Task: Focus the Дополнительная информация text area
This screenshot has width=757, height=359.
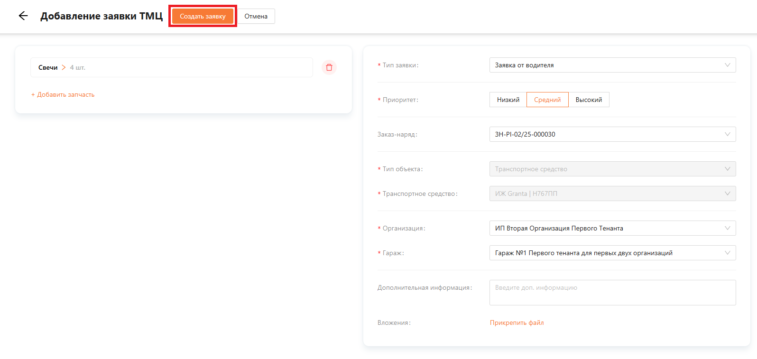Action: pos(612,293)
